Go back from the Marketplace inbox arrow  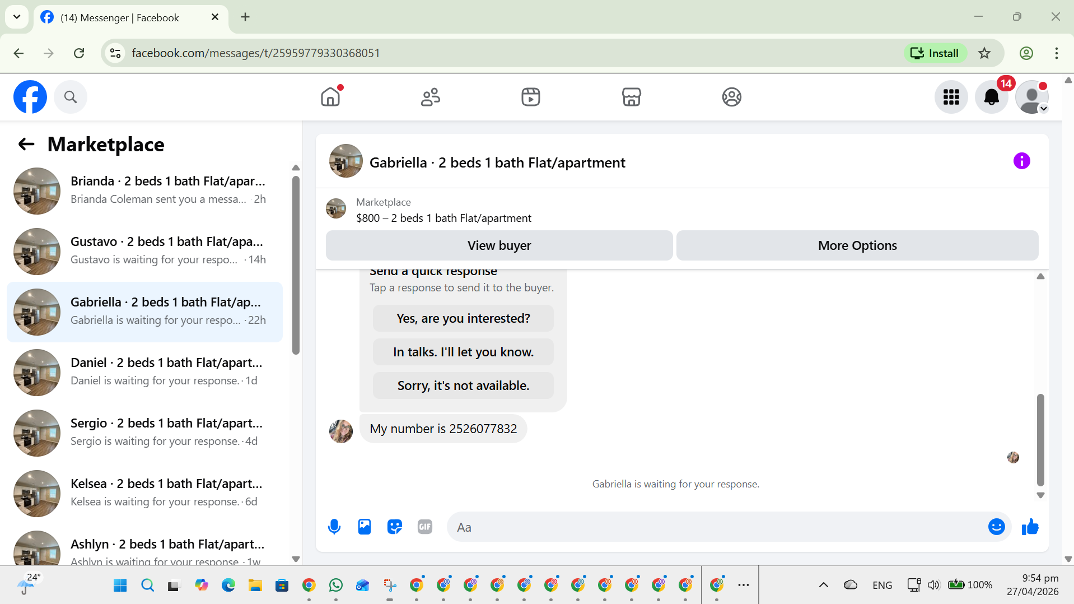26,144
